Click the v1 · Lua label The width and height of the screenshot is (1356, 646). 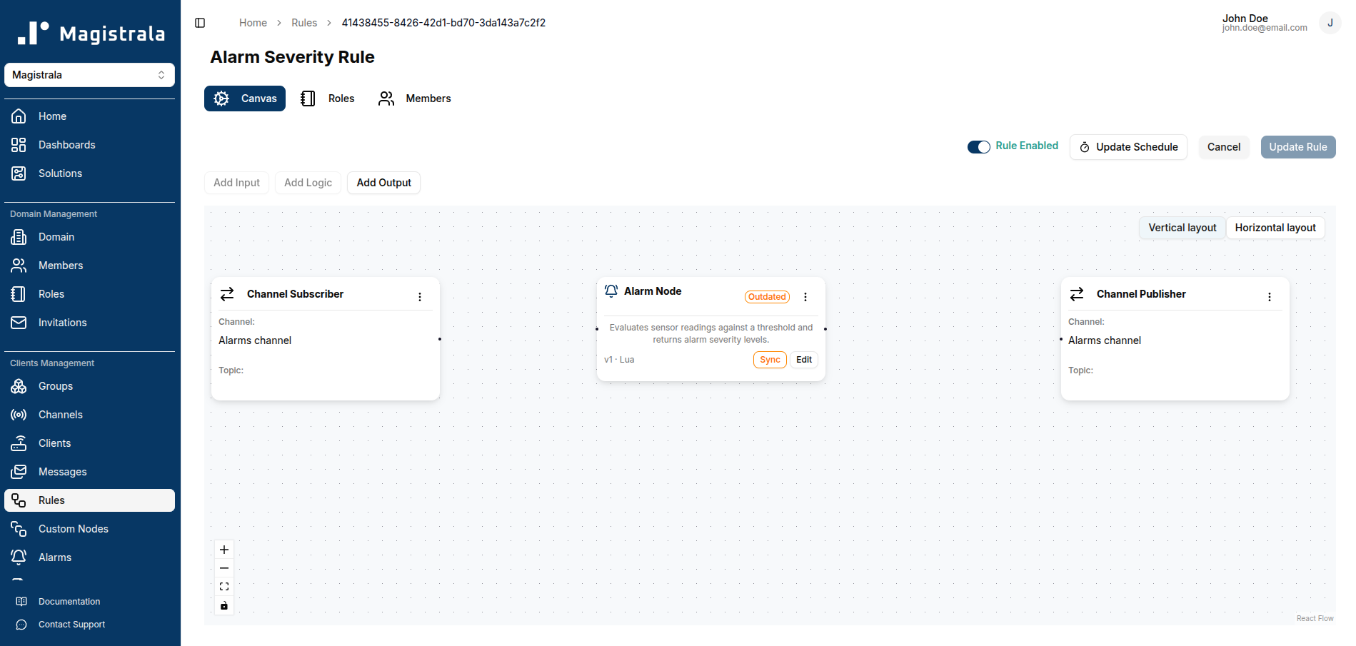(x=619, y=360)
